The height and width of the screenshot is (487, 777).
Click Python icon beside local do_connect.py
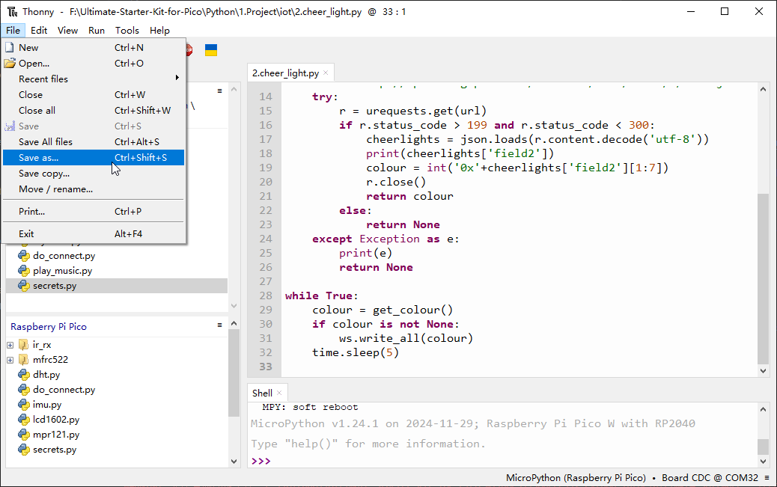(24, 256)
